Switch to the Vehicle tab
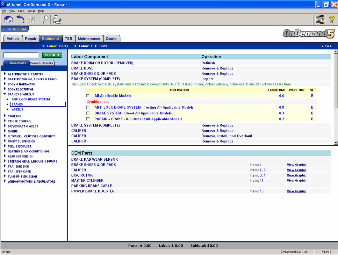The height and width of the screenshot is (255, 338). 13,39
